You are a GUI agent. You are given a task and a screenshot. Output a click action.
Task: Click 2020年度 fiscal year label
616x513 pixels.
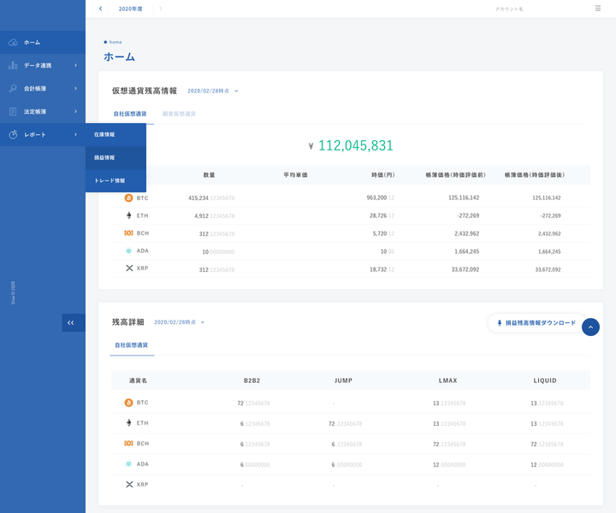click(131, 9)
